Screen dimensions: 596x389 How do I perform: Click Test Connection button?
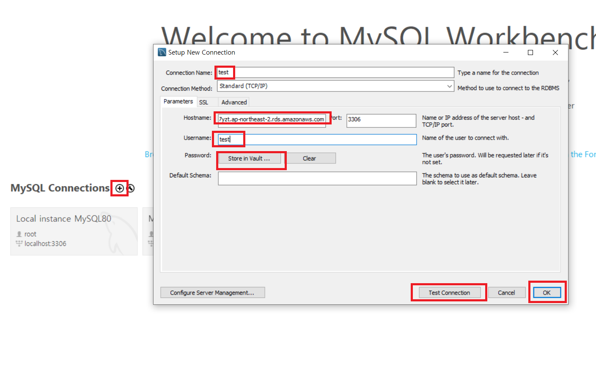[449, 292]
